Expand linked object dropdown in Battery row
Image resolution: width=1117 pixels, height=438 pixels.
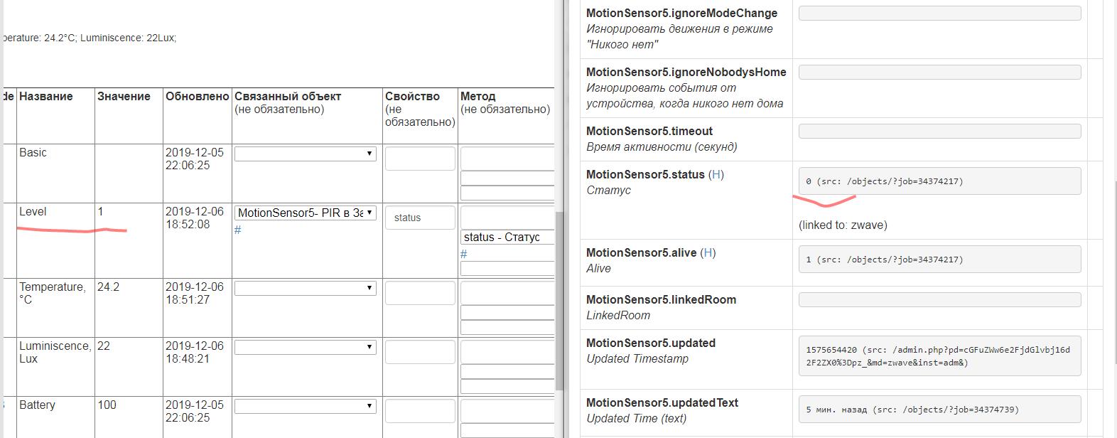[305, 406]
